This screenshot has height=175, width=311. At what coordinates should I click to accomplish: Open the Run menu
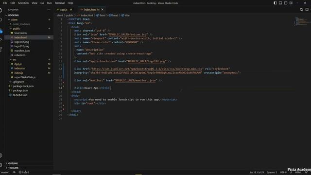(x=49, y=3)
